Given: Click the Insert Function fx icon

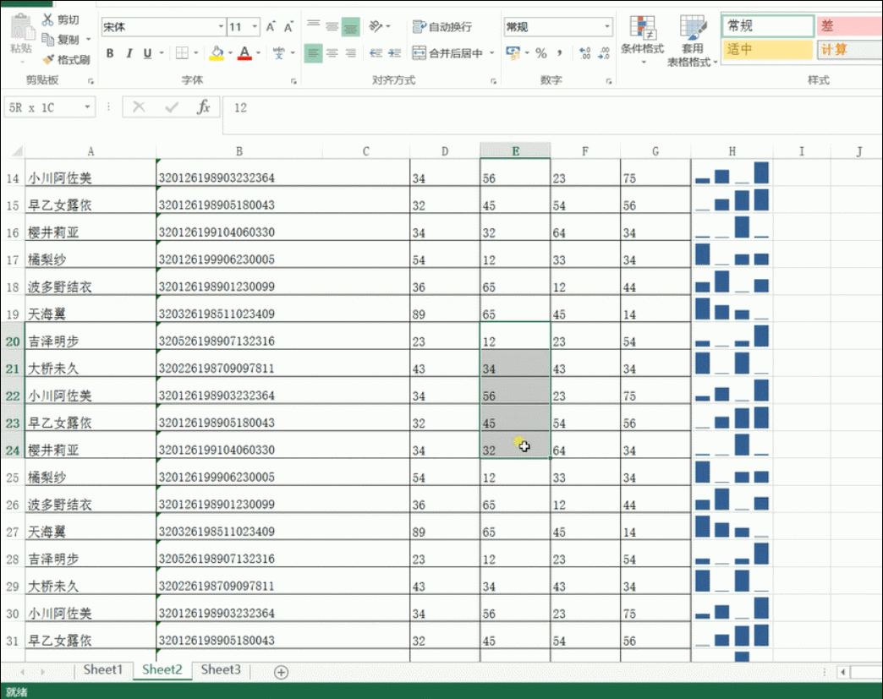Looking at the screenshot, I should click(203, 107).
